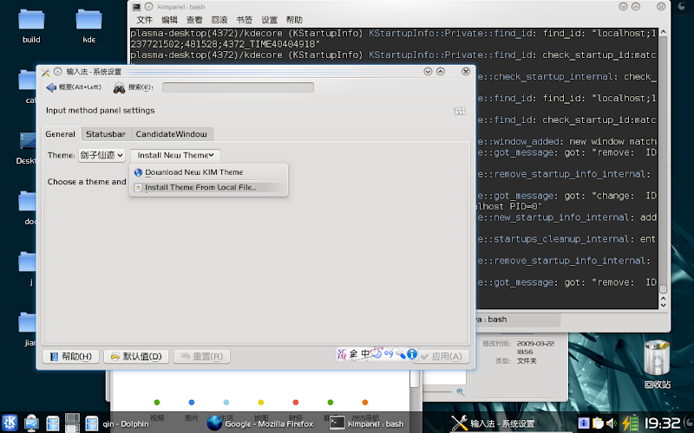694x433 pixels.
Task: Open the 书签 menu in terminal
Action: tap(244, 20)
